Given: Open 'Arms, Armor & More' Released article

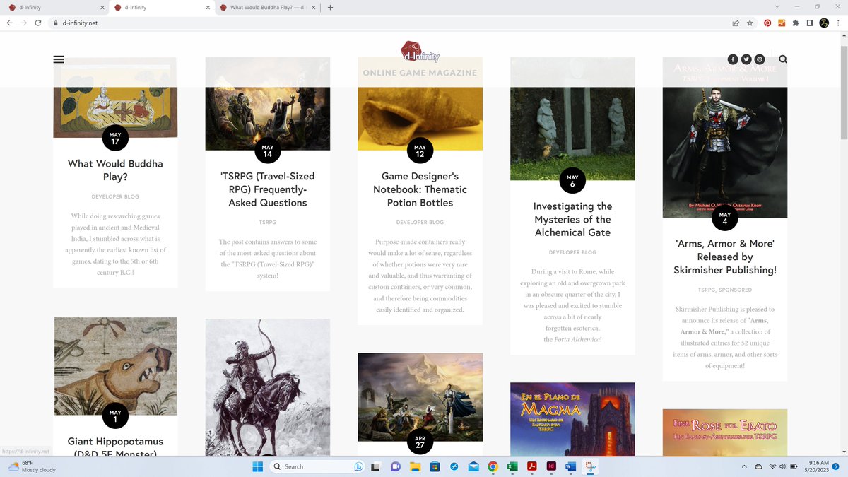Looking at the screenshot, I should (725, 257).
